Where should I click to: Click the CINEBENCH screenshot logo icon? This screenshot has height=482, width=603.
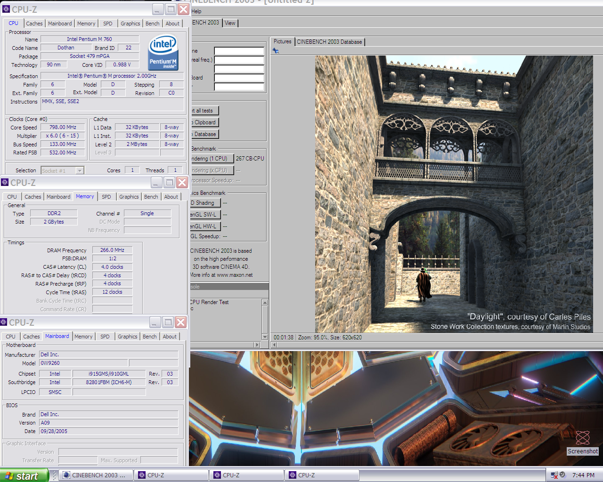pos(583,438)
